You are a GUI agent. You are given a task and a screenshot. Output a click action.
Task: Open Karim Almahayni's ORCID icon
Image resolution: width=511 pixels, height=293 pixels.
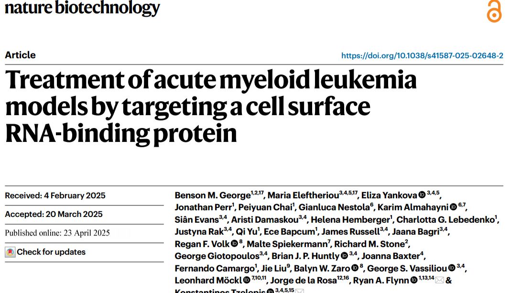[x=453, y=207]
